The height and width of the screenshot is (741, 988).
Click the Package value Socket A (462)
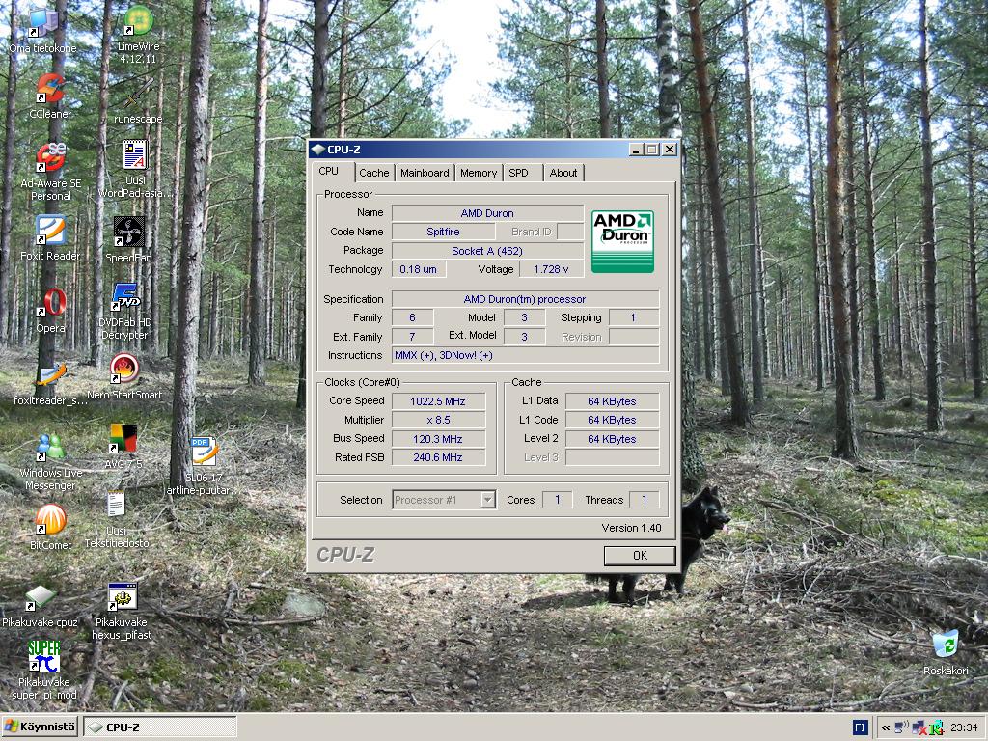click(487, 251)
